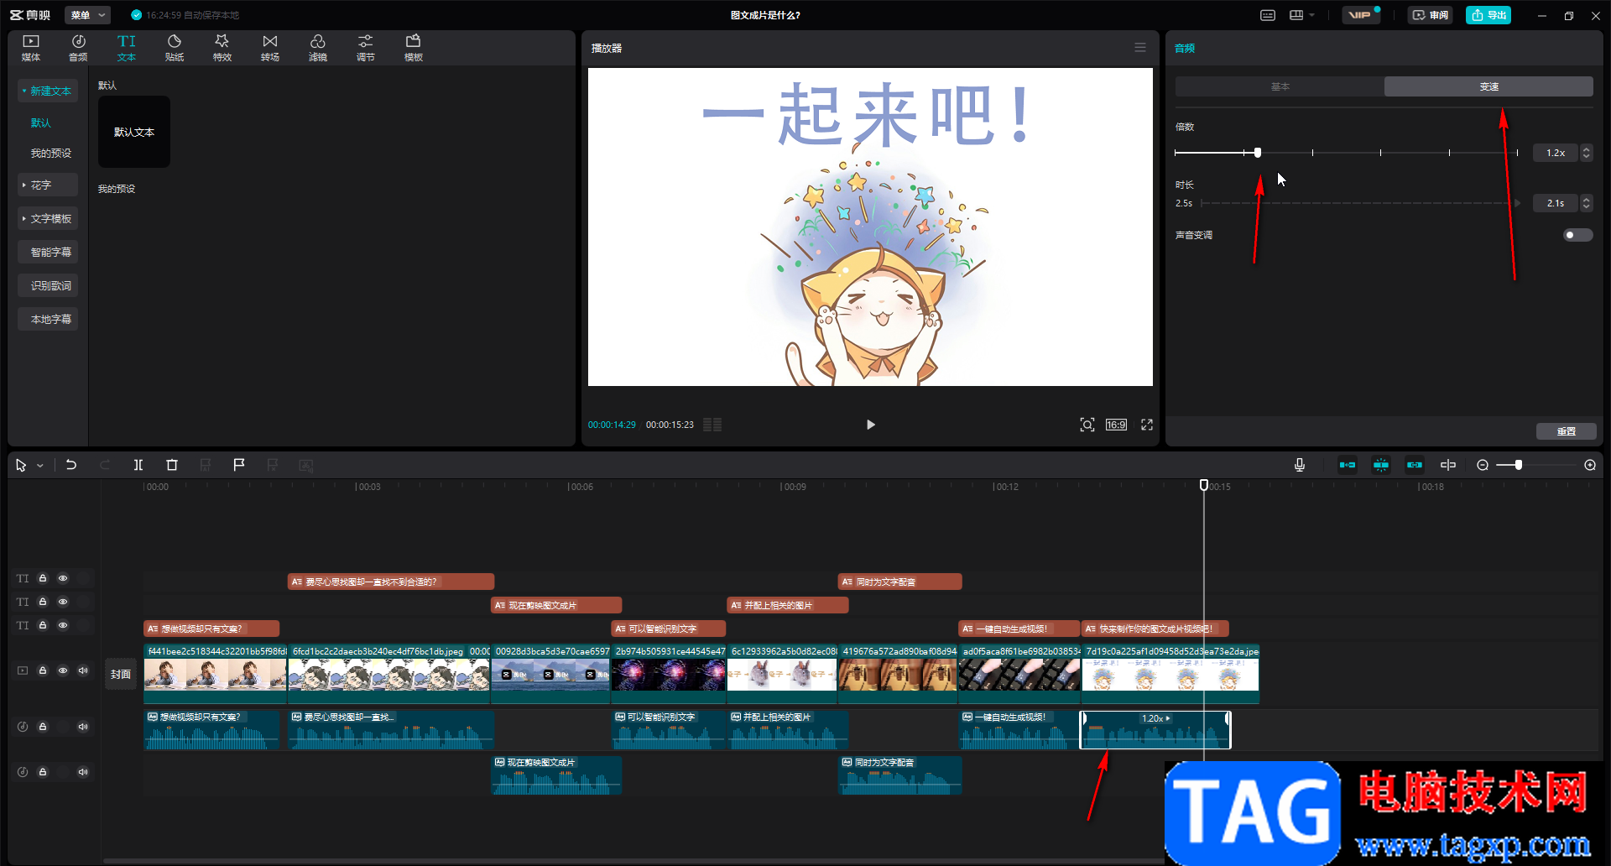Viewport: 1611px width, 866px height.
Task: Open the 音频 audio library tab
Action: pyautogui.click(x=78, y=48)
